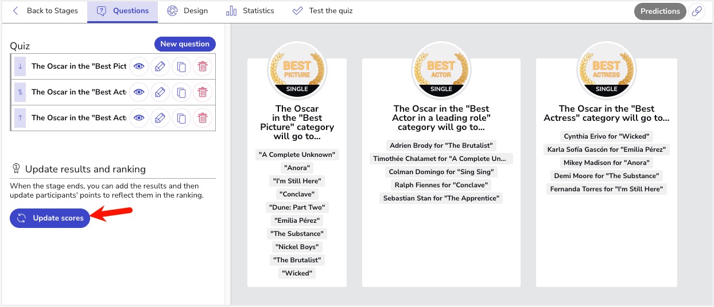This screenshot has width=714, height=307.
Task: Open the Questions tab
Action: coord(123,11)
